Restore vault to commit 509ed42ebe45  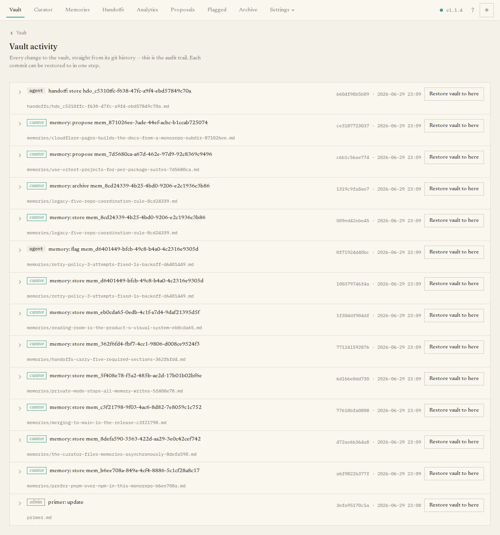click(454, 221)
